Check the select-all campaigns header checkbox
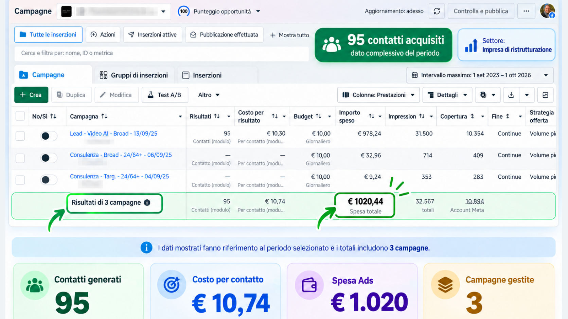This screenshot has height=319, width=568. pyautogui.click(x=20, y=116)
